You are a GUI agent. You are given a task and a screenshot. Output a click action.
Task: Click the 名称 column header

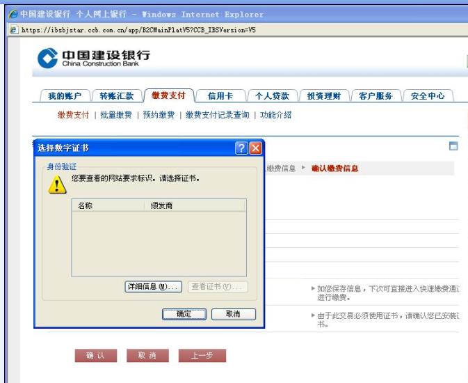click(x=108, y=205)
